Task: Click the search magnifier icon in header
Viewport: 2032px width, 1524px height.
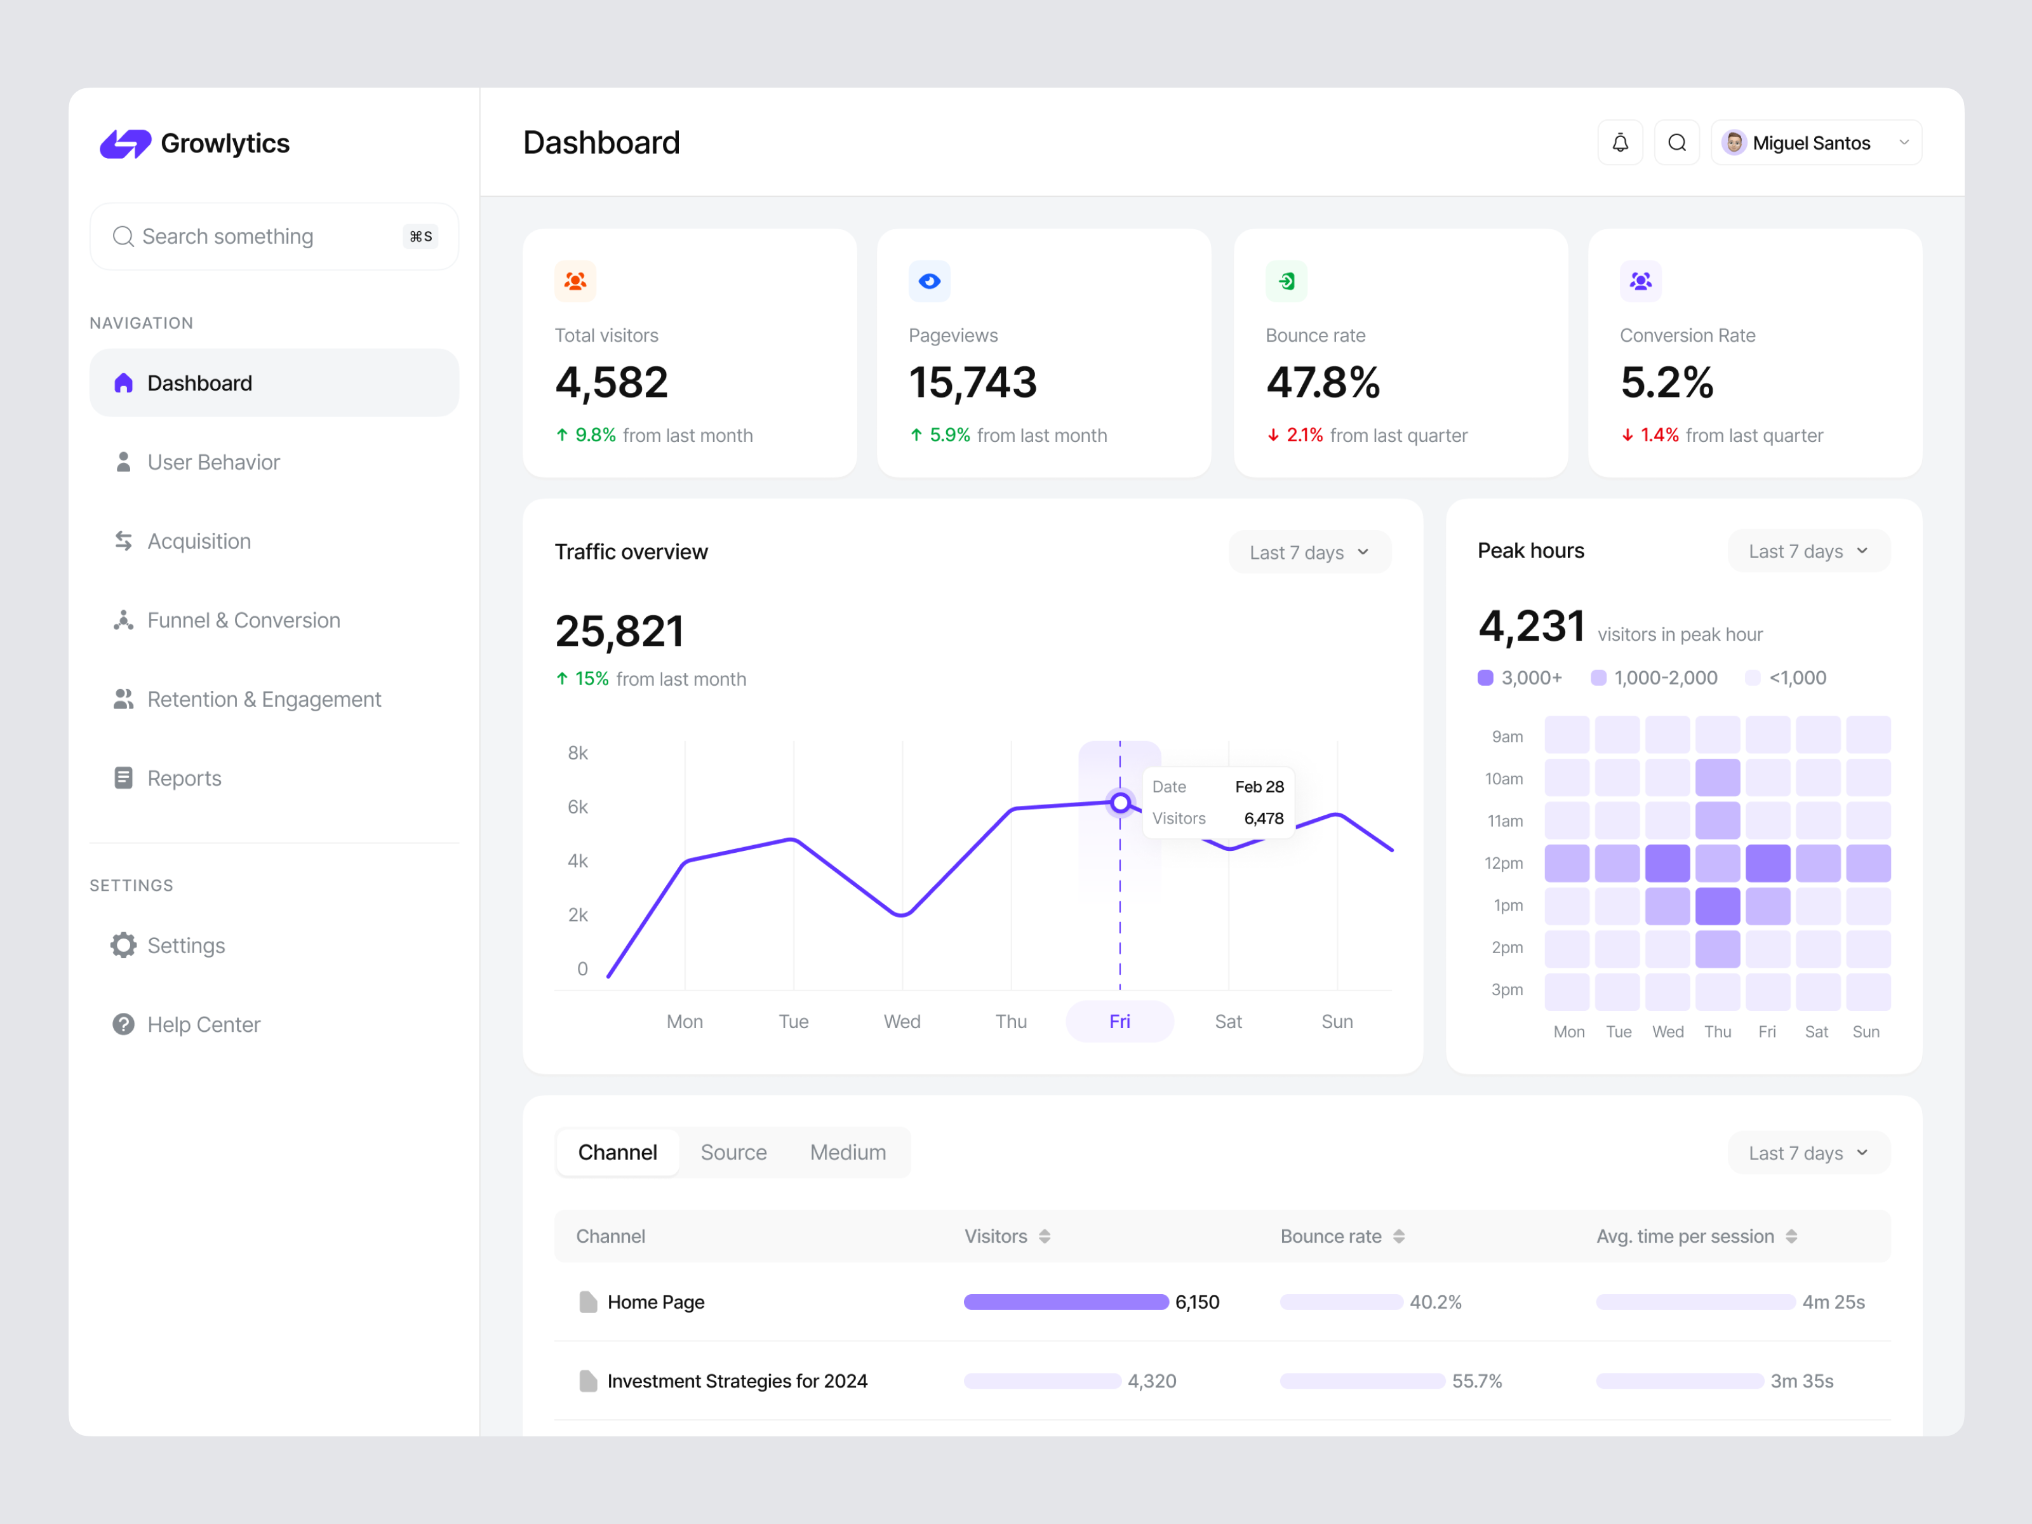Action: coord(1676,142)
